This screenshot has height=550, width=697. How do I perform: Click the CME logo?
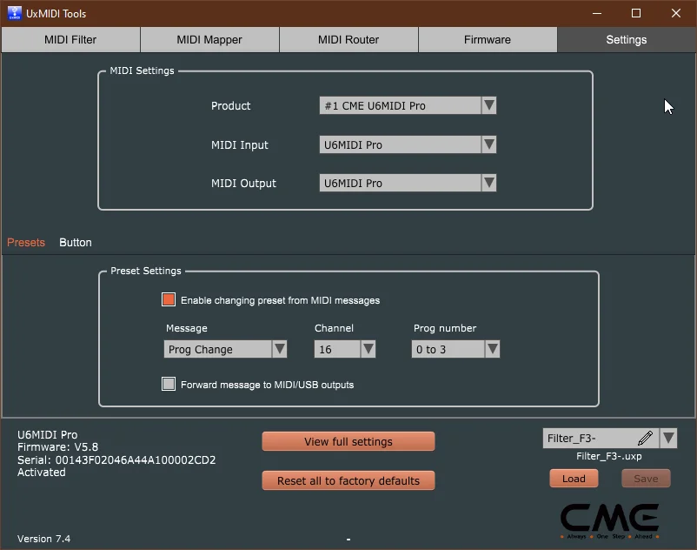tap(610, 518)
